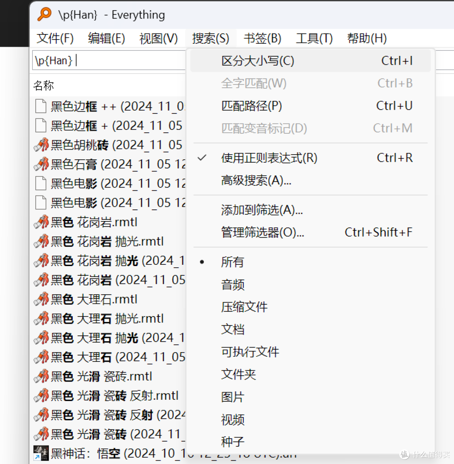This screenshot has width=454, height=464.
Task: Open 管理筛选器(O)... dialog
Action: coord(311,232)
